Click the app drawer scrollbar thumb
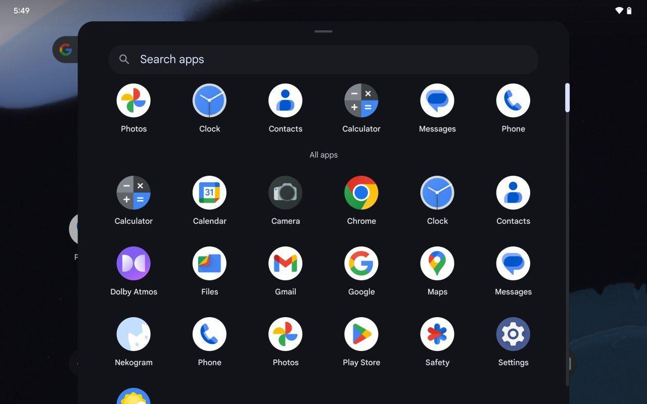647x404 pixels. coord(567,97)
